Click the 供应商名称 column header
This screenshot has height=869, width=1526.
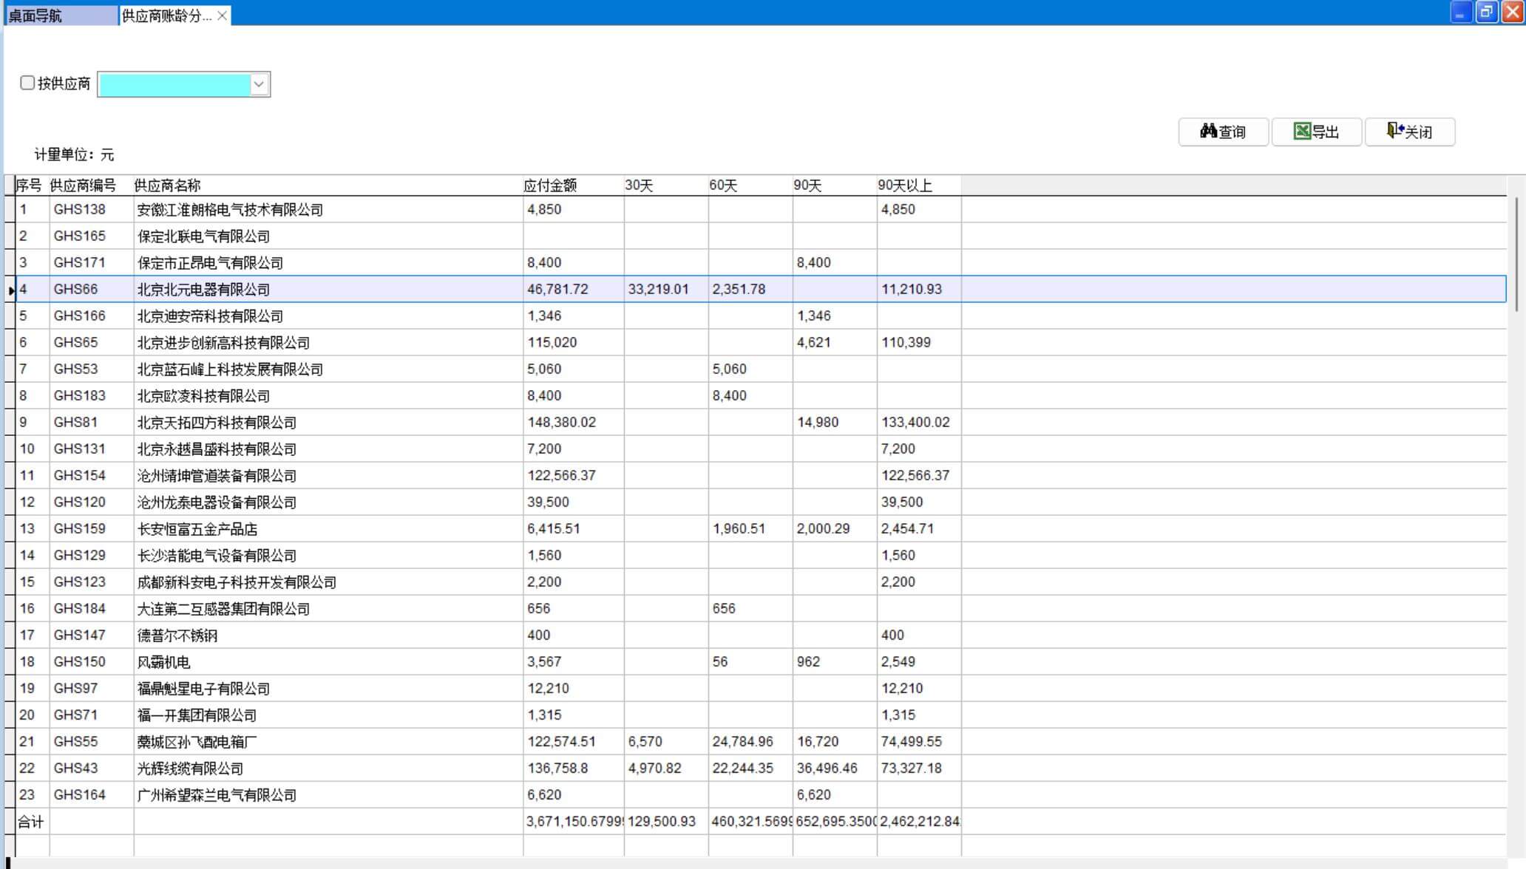[x=167, y=185]
